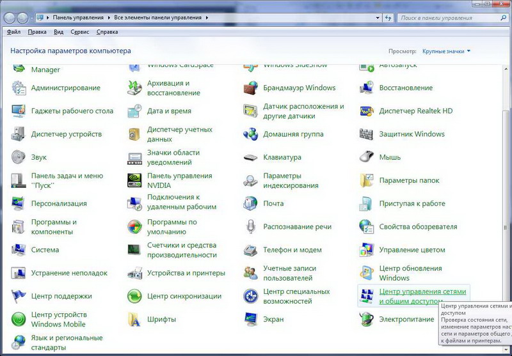512x356 pixels.
Task: Click the search magnifier icon
Action: 503,18
